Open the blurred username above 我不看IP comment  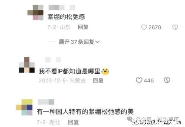click(53, 60)
